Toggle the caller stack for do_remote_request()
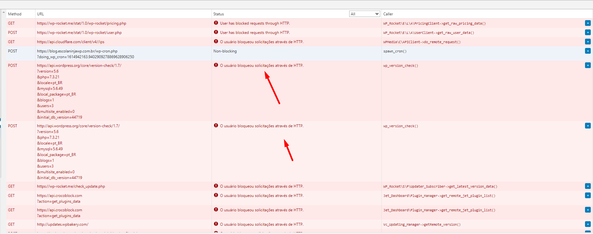 pos(588,42)
